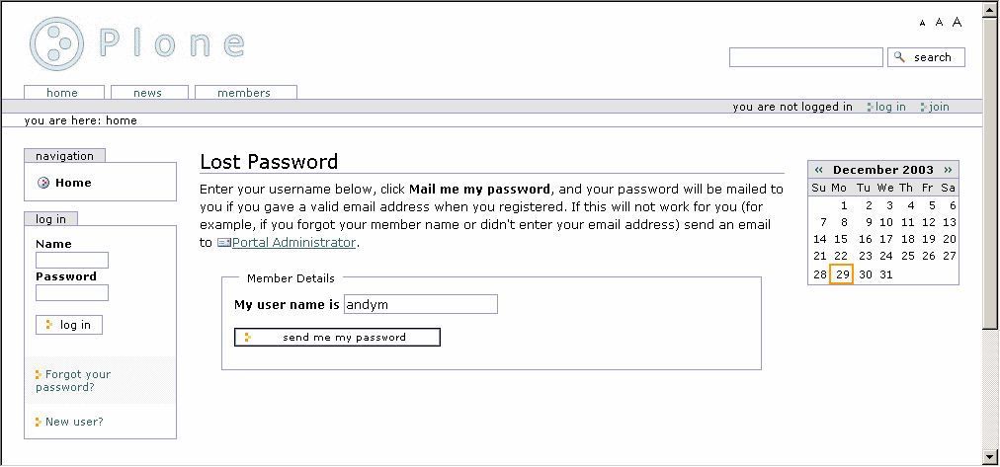Screen dimensions: 1000x467
Task: Select the medium text size A
Action: [x=940, y=22]
